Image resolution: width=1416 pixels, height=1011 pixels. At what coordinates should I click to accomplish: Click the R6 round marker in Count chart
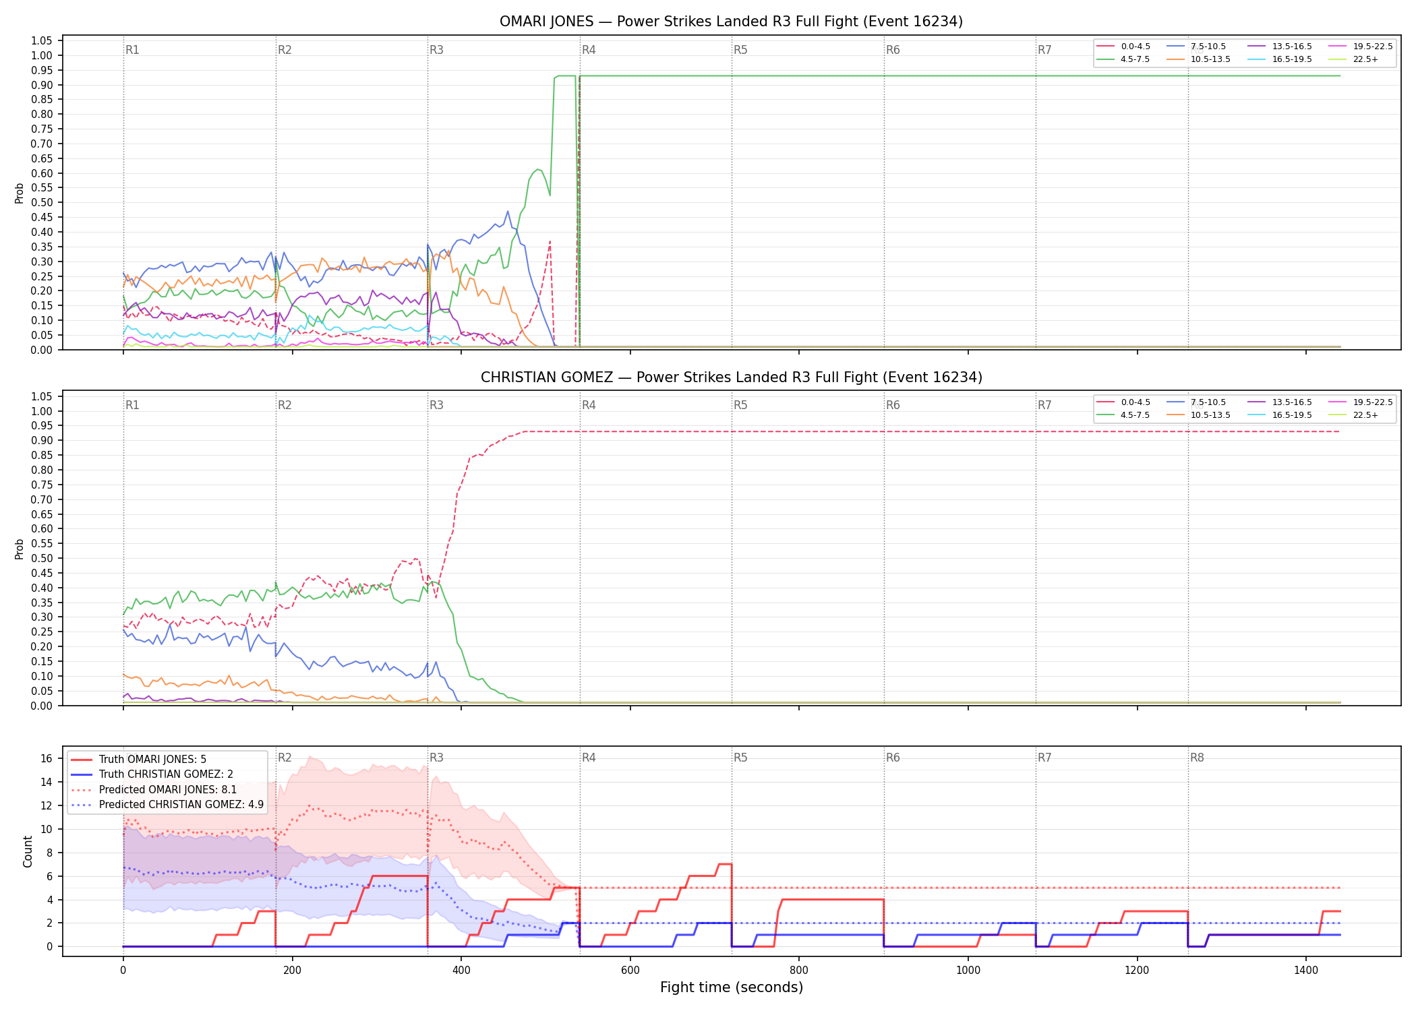tap(893, 758)
